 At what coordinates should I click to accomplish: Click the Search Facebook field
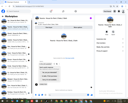click(x=18, y=11)
